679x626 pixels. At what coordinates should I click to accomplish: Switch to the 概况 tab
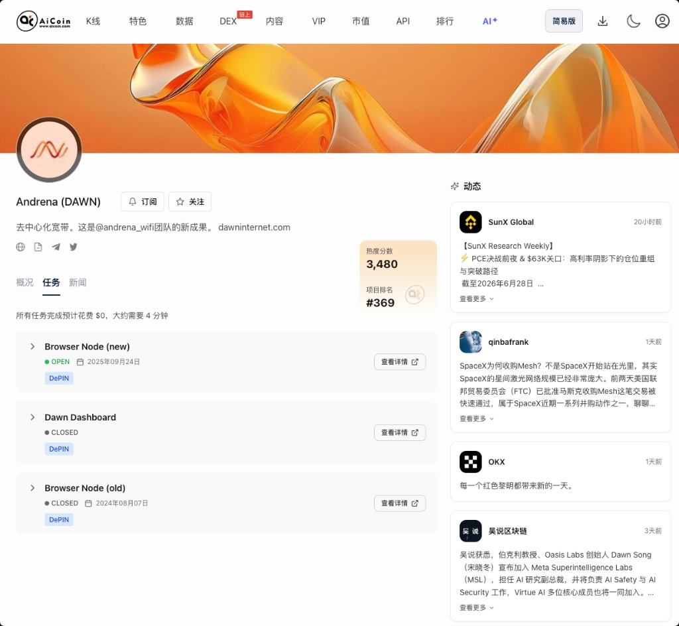25,282
